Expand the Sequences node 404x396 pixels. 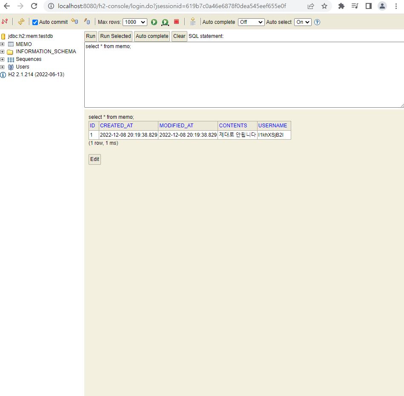(2, 60)
